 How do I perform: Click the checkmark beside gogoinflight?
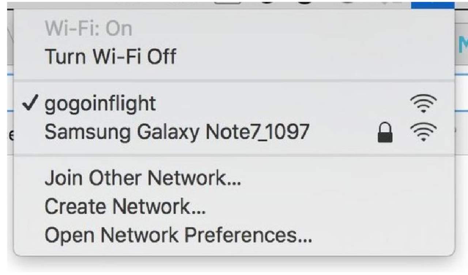[30, 104]
